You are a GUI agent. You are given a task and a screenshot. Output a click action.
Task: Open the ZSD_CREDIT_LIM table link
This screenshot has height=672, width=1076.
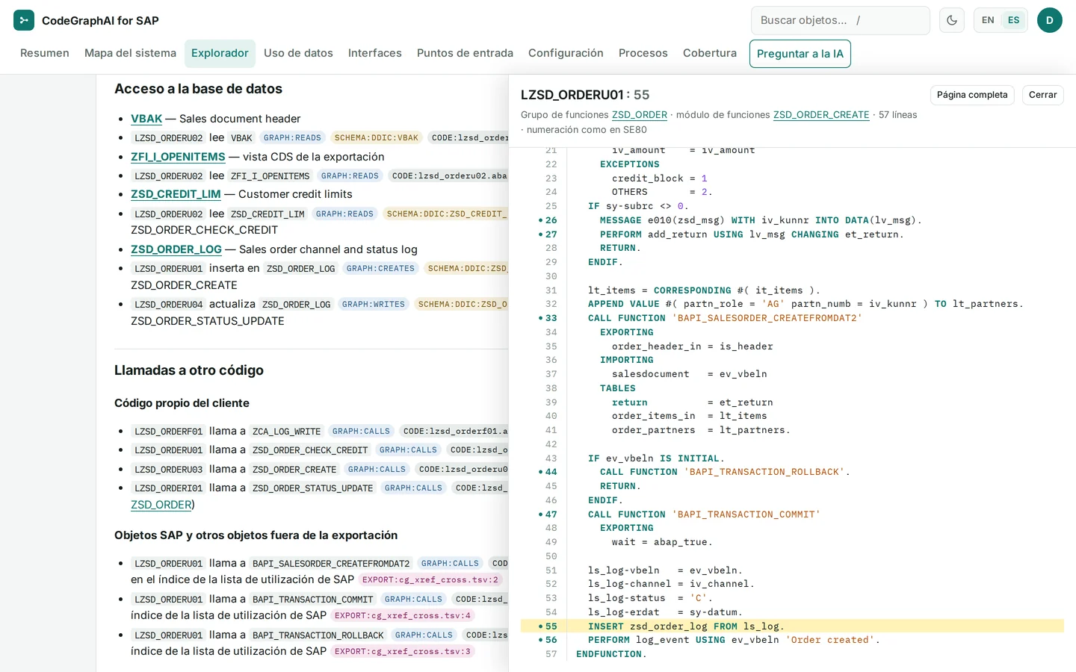point(176,194)
